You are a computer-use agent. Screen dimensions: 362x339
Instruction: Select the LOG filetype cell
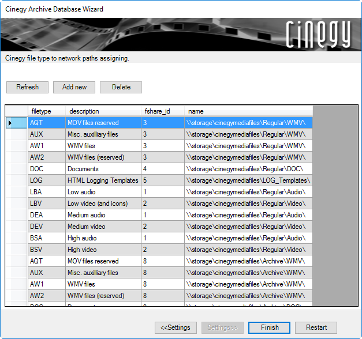[x=47, y=180]
